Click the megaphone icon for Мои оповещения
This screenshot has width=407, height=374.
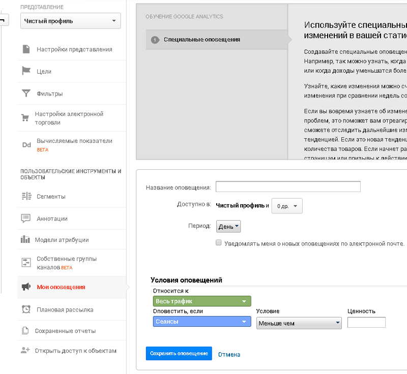(26, 287)
